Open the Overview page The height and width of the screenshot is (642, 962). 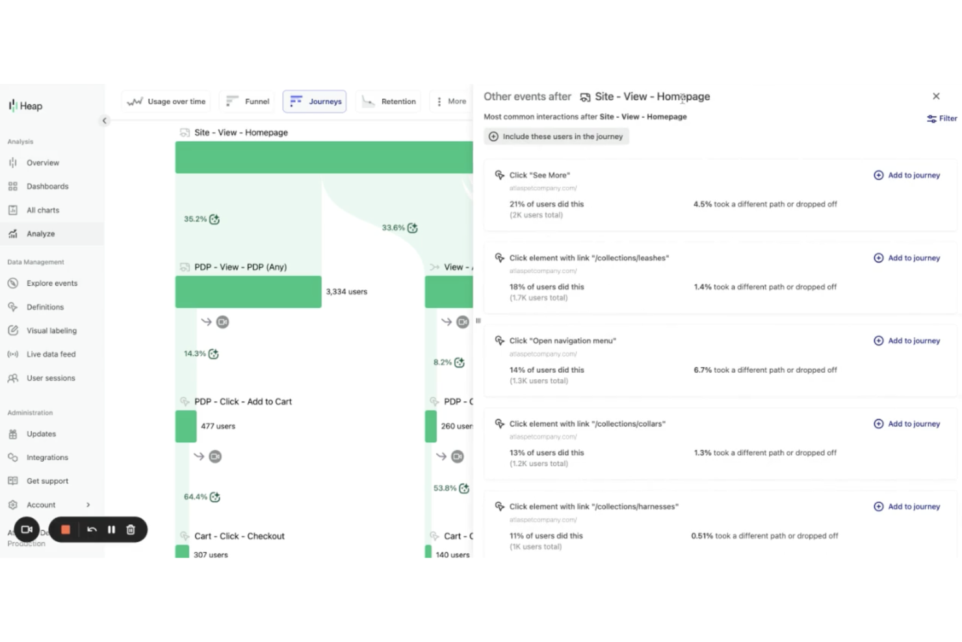42,163
